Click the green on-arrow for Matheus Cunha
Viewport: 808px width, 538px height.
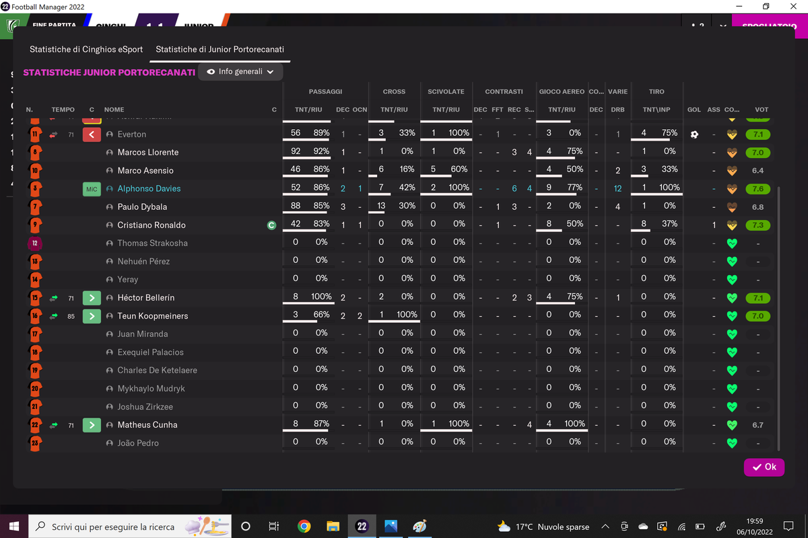coord(92,425)
